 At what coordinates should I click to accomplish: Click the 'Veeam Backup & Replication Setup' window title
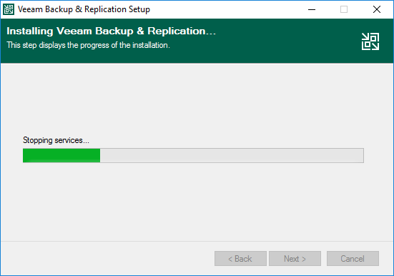[x=84, y=9]
